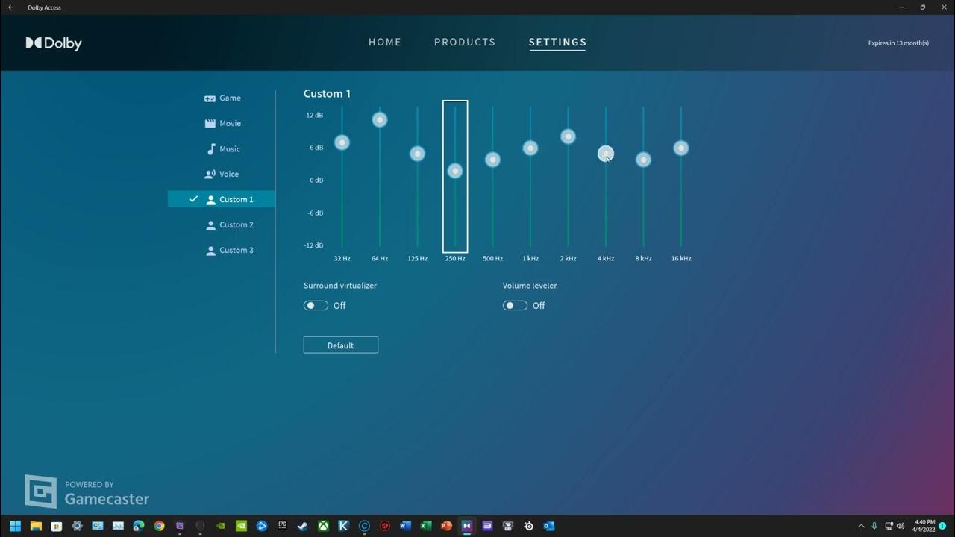Open Epic Games Launcher from the taskbar
The height and width of the screenshot is (537, 955).
(x=282, y=526)
